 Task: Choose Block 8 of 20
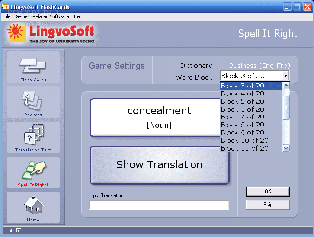point(251,125)
